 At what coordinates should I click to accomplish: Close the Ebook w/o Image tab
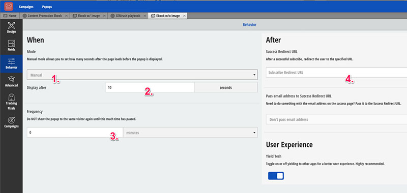tap(184, 16)
